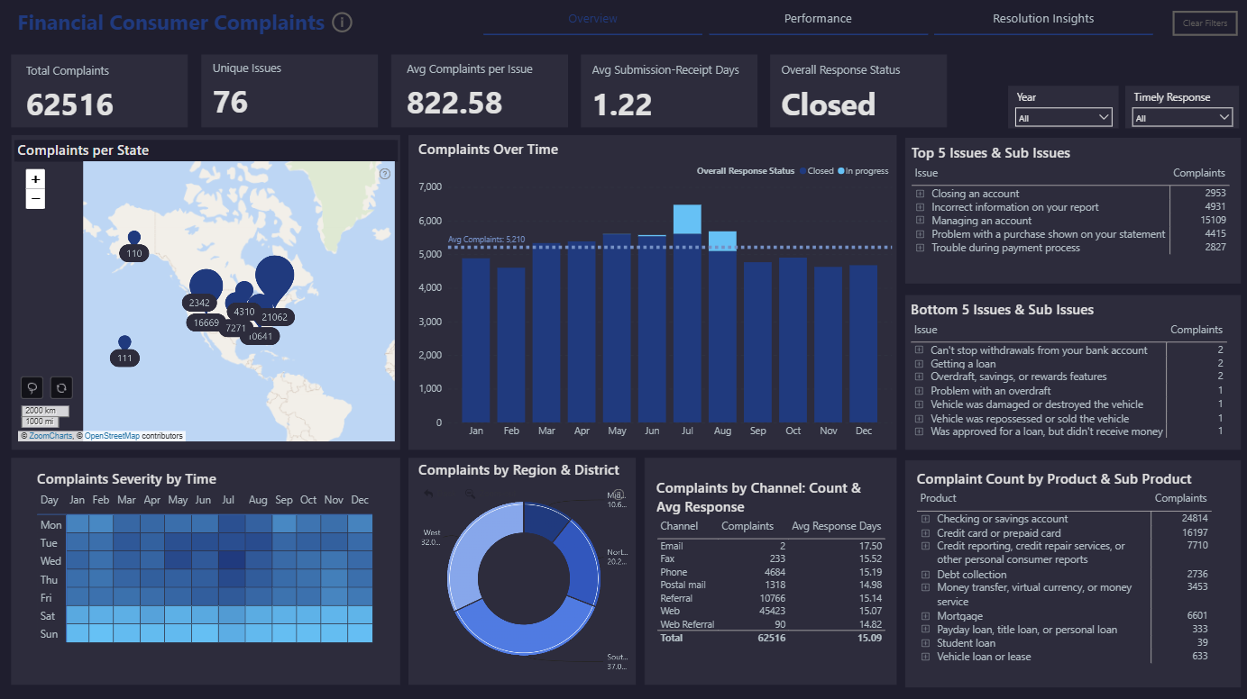The height and width of the screenshot is (699, 1247).
Task: Open the OpenStreetMap attribution link
Action: click(112, 436)
